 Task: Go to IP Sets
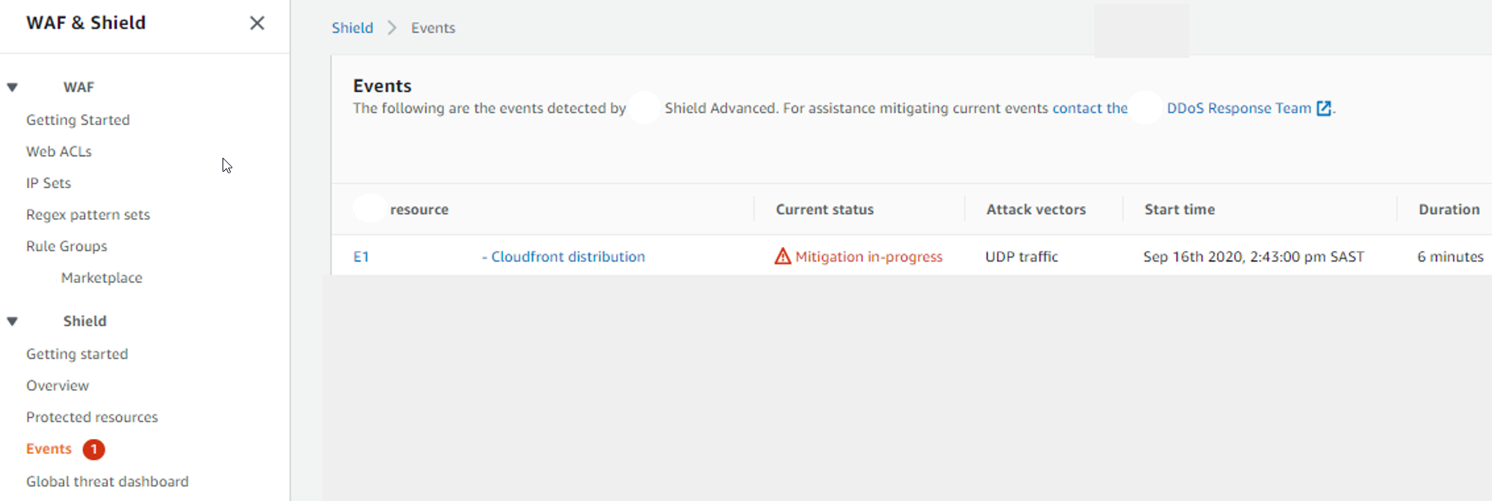click(48, 183)
